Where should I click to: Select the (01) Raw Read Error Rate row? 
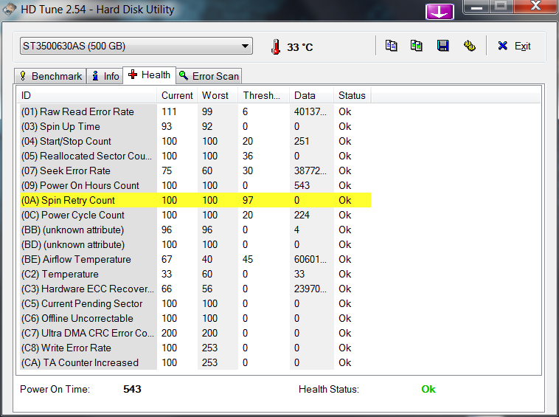click(x=195, y=111)
